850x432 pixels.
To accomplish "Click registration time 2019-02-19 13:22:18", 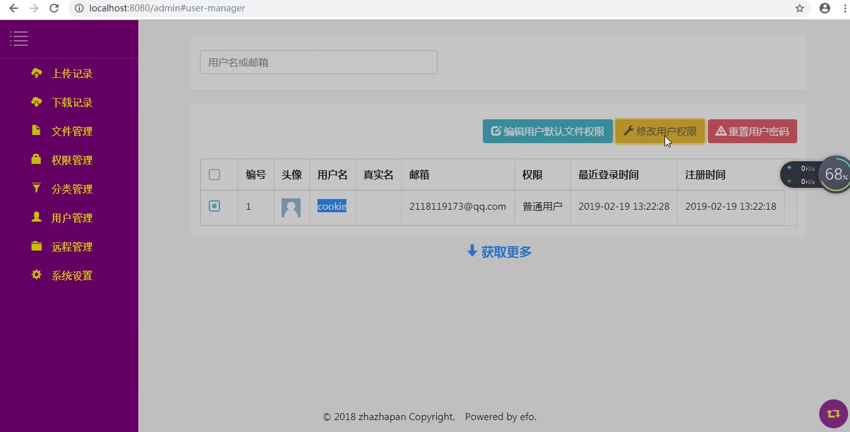I will click(x=731, y=206).
